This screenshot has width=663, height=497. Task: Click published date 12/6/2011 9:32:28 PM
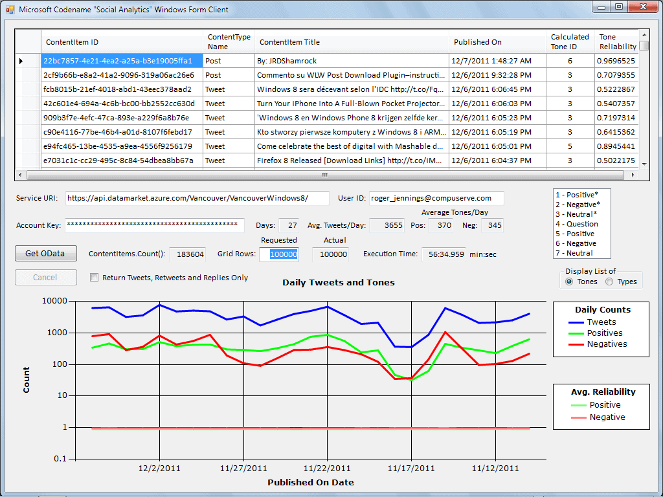(498, 75)
